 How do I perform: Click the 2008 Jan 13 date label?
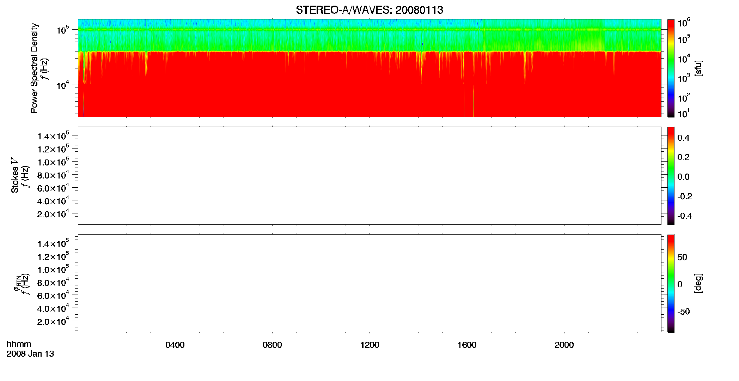(30, 354)
